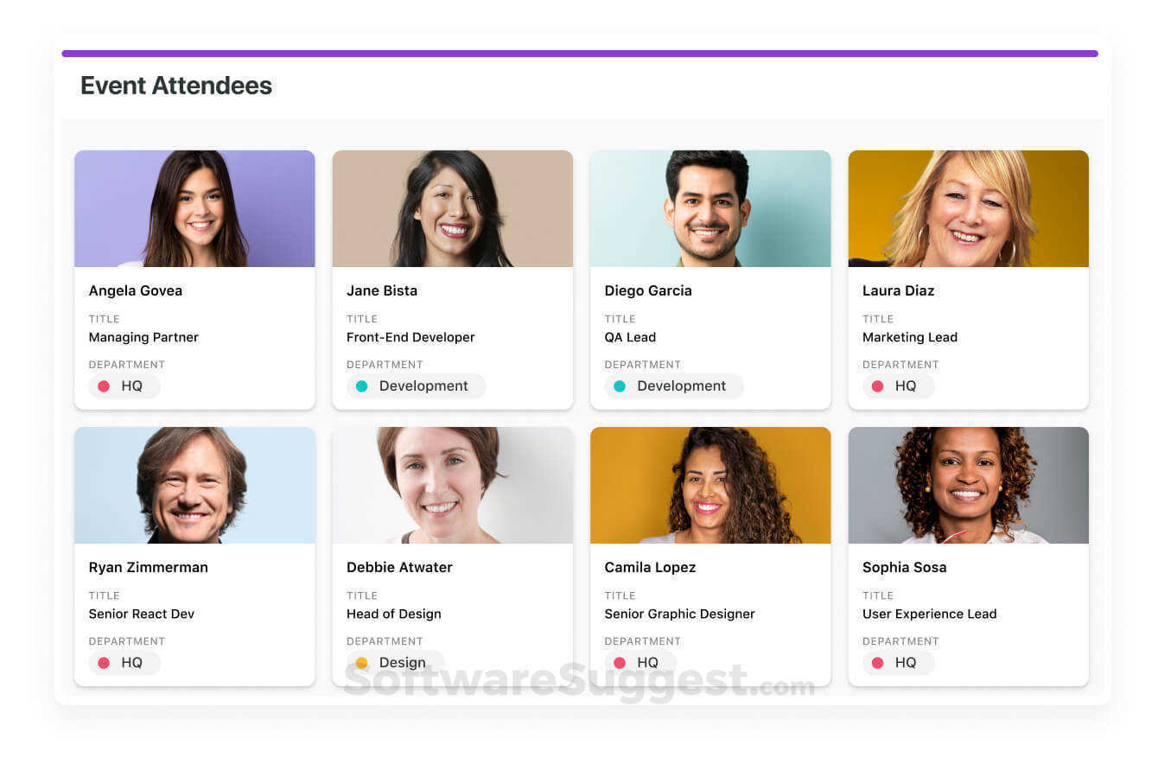Click the Event Attendees heading
1158x764 pixels.
point(175,86)
